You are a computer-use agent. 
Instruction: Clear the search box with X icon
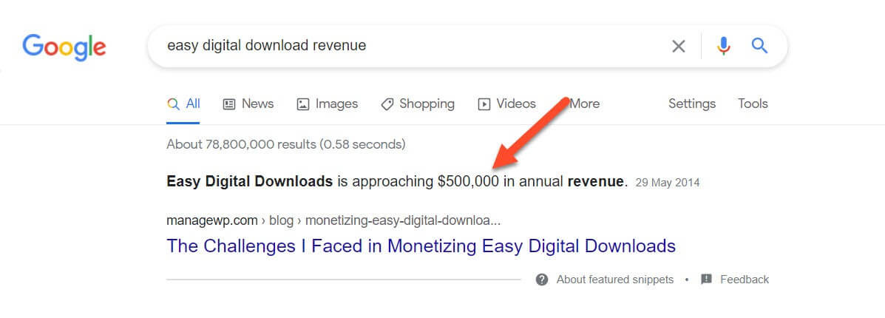(679, 47)
